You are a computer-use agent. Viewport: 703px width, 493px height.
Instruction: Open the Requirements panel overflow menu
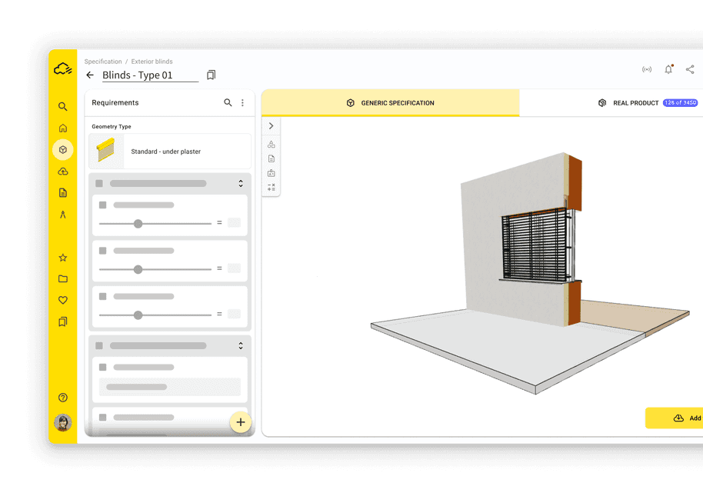pos(243,102)
